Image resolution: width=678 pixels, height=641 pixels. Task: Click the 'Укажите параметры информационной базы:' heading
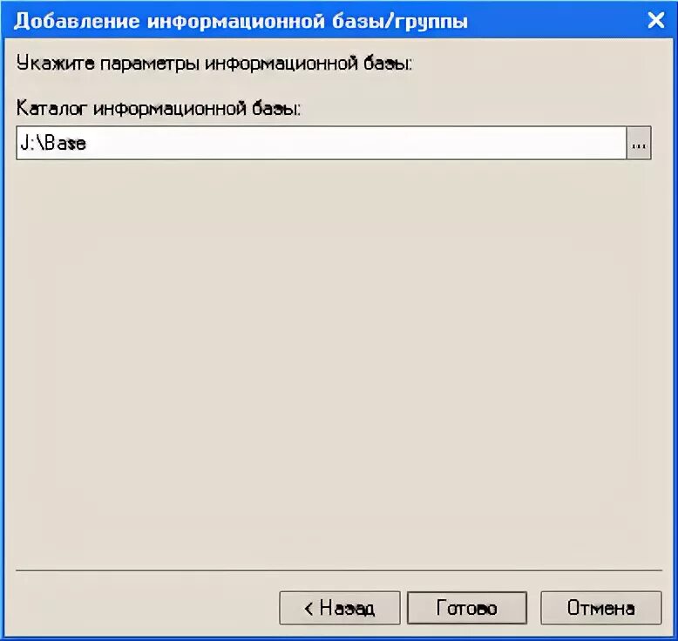(x=214, y=64)
